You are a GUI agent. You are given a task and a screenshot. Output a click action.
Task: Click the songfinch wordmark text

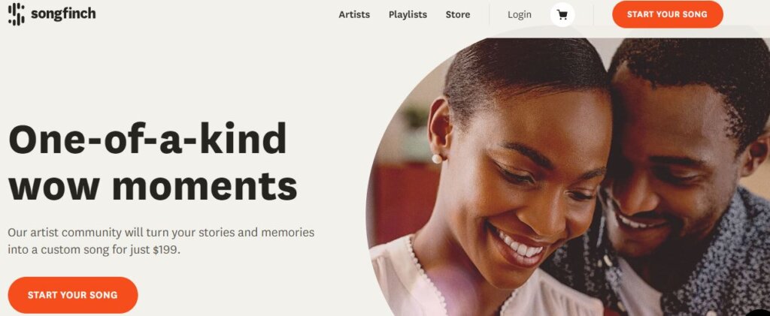(x=63, y=14)
